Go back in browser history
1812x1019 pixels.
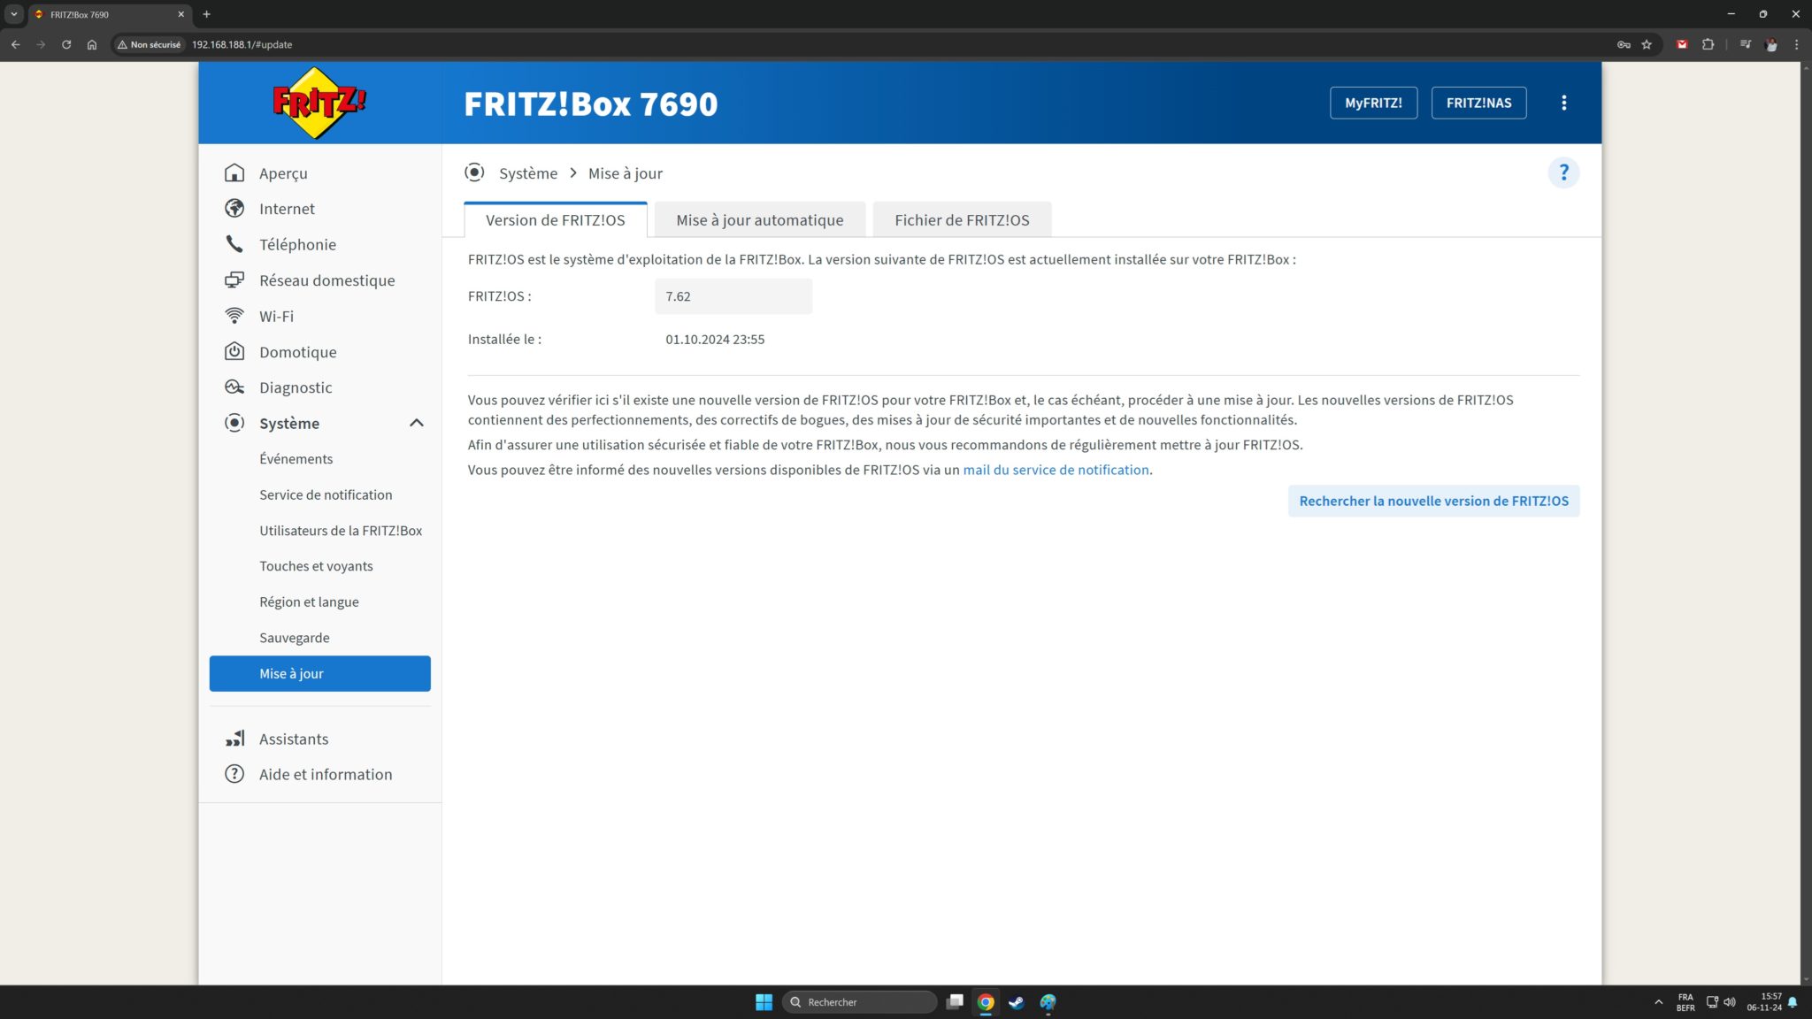click(x=15, y=44)
